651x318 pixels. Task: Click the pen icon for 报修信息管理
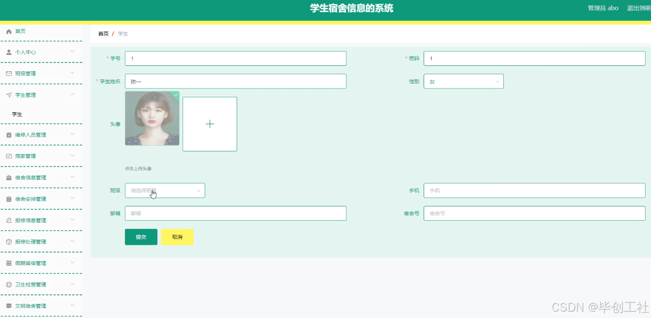coord(8,220)
